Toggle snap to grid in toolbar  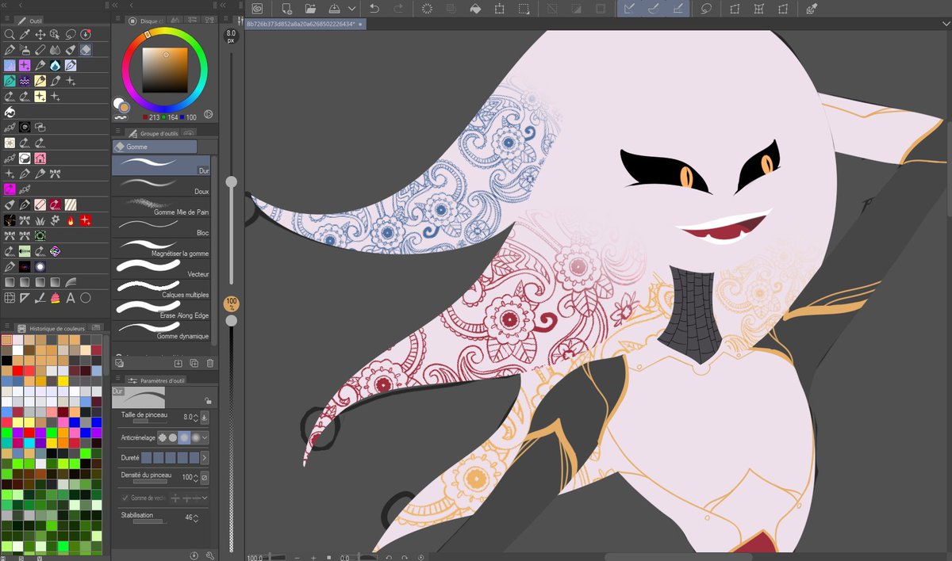678,9
